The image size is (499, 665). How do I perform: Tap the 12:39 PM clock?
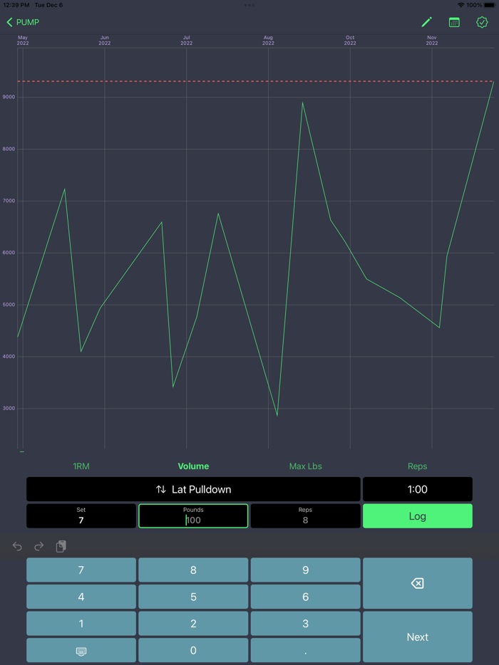(16, 5)
